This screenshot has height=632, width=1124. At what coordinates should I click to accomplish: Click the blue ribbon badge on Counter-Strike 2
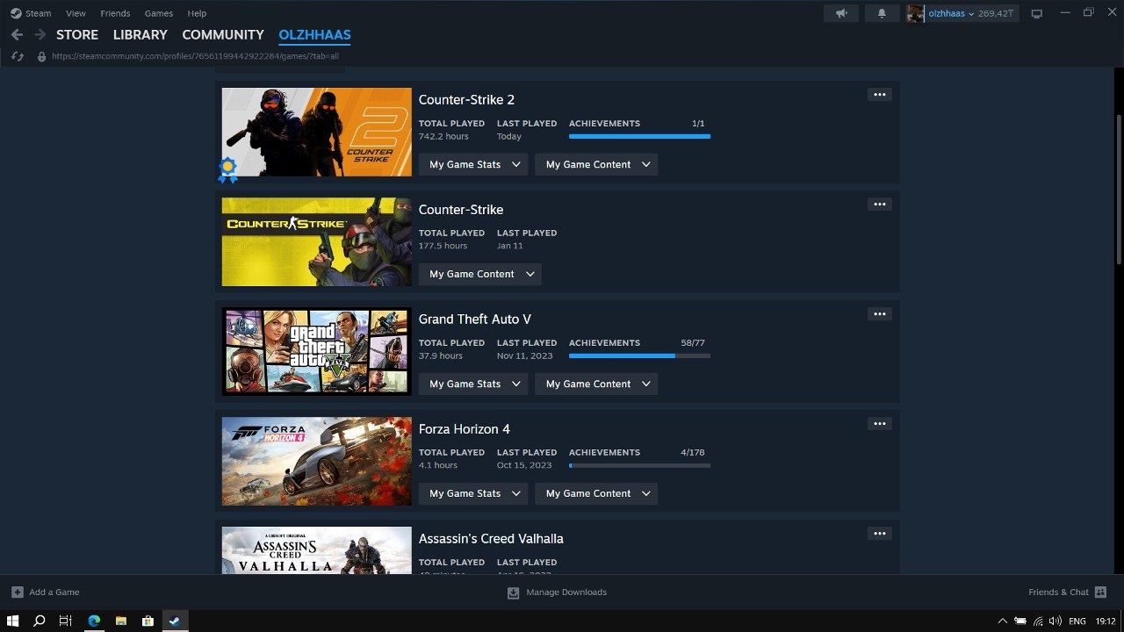point(227,169)
